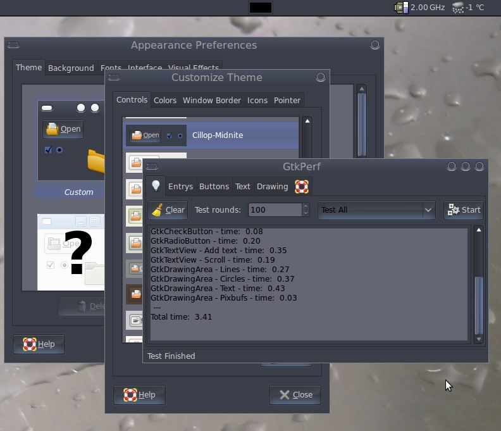Click the GtkPerf results scroll-down arrow
This screenshot has height=431, width=501.
click(x=479, y=339)
